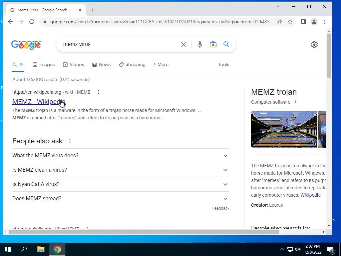
Task: Show hidden system tray icons
Action: click(282, 249)
